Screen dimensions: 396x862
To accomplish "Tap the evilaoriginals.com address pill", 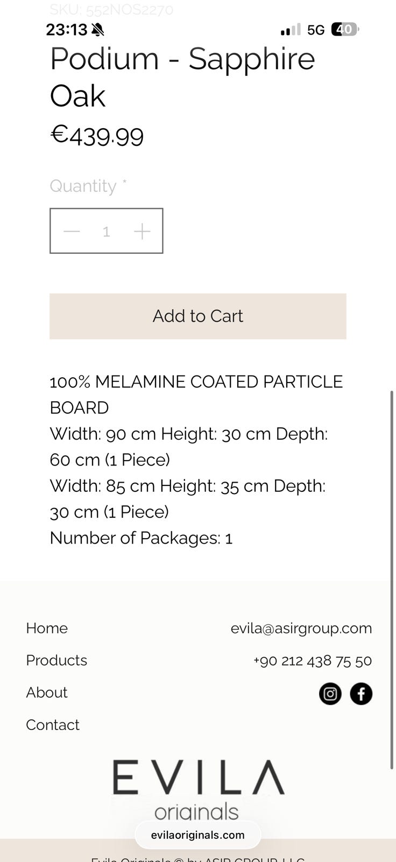I will pyautogui.click(x=198, y=835).
